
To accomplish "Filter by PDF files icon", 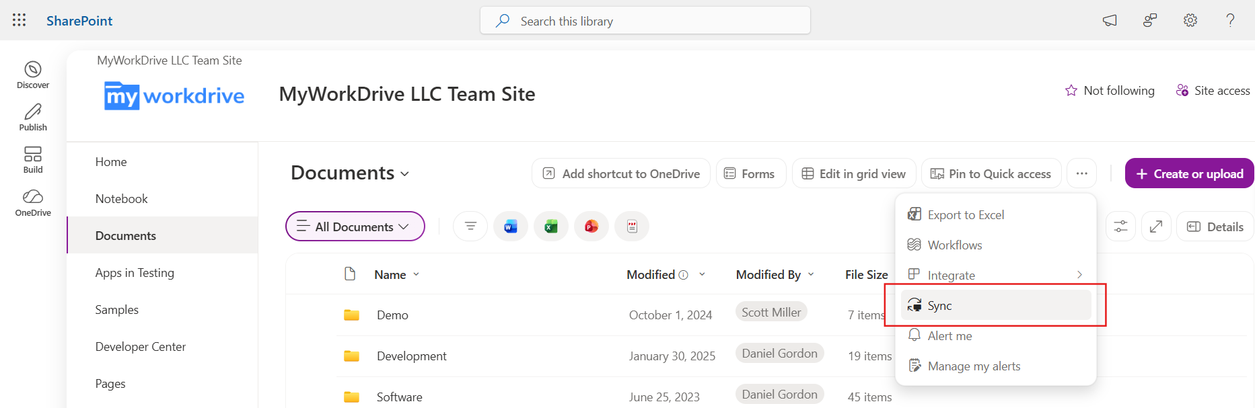I will pos(632,227).
